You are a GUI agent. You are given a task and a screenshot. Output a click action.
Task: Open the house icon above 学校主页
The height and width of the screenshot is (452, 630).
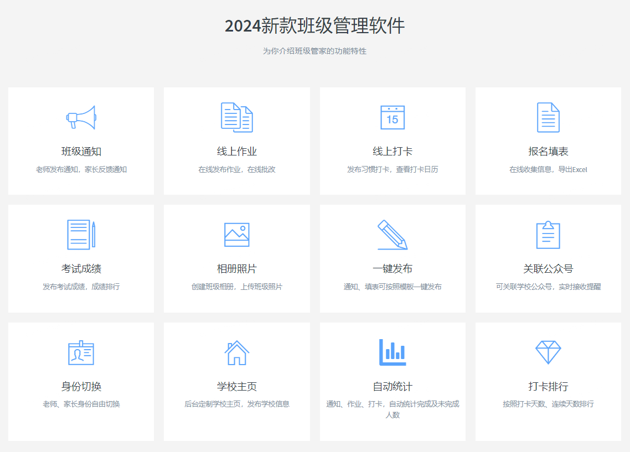point(237,352)
